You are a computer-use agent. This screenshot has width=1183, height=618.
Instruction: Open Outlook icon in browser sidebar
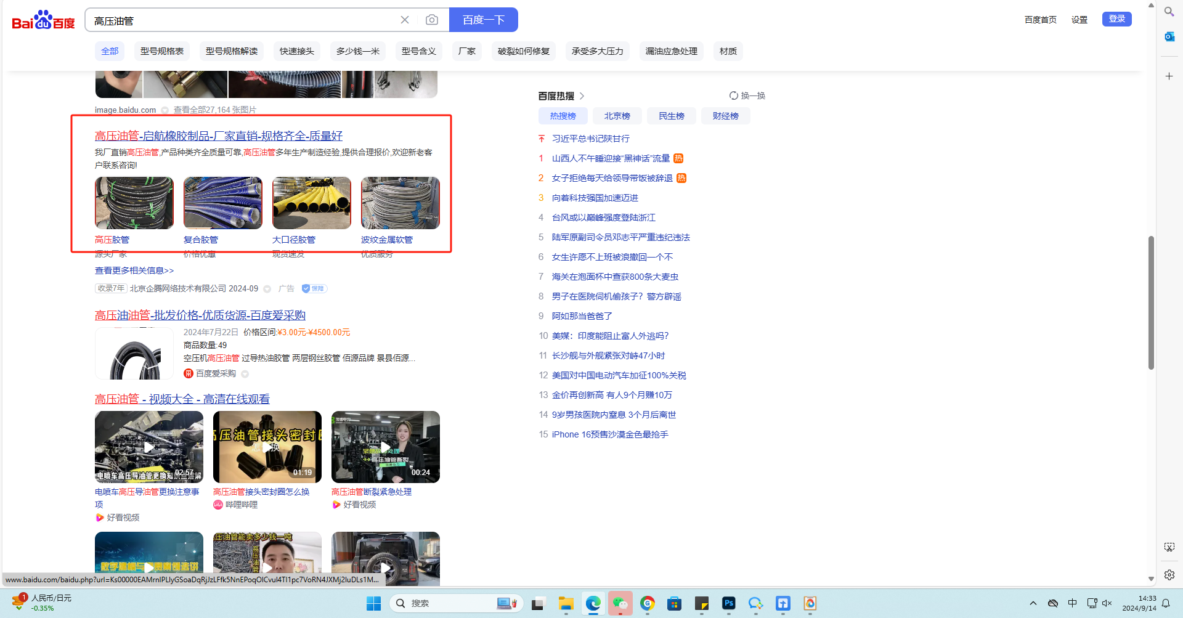tap(1169, 37)
